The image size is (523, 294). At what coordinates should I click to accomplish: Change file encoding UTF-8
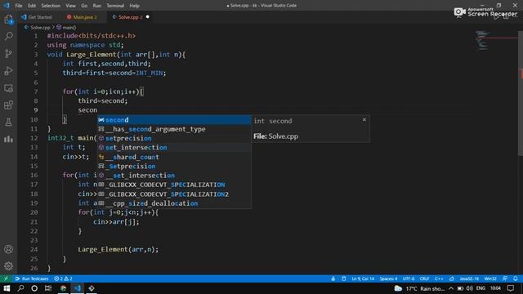409,278
